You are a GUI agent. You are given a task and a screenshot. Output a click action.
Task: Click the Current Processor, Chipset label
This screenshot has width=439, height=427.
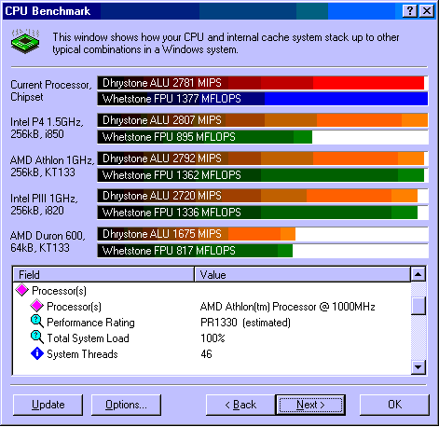click(x=51, y=90)
